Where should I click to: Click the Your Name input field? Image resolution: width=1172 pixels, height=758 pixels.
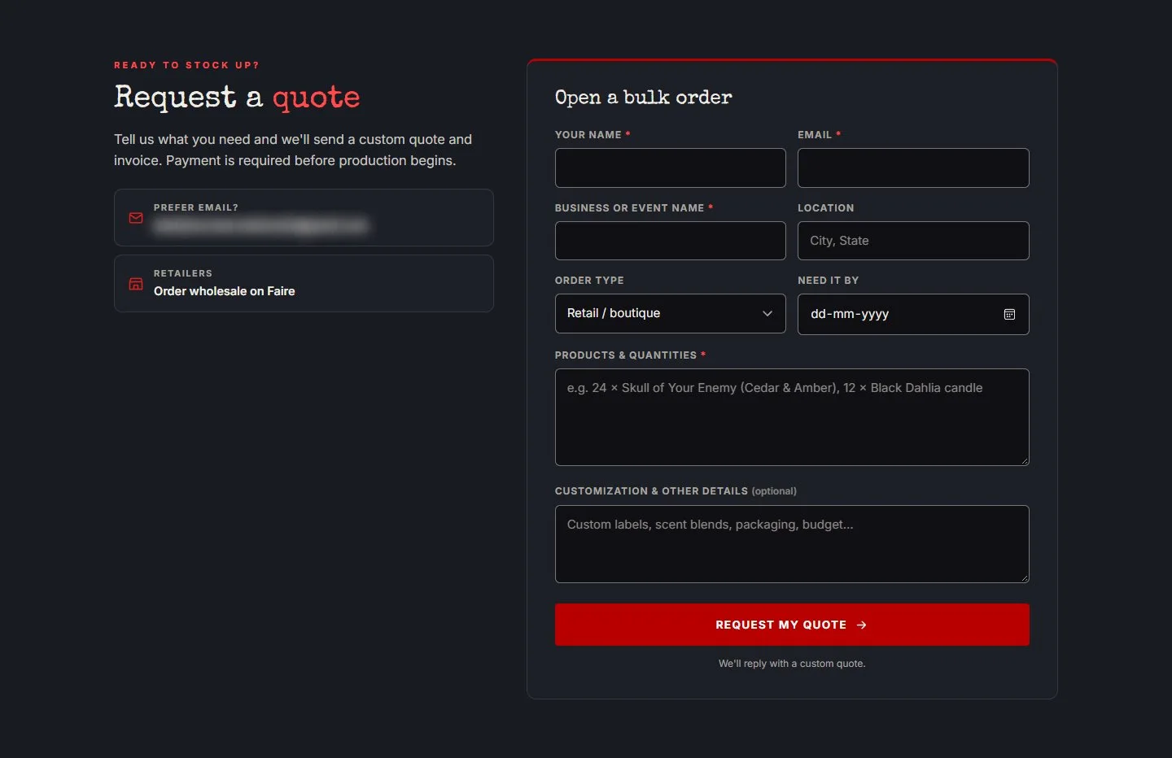pyautogui.click(x=671, y=168)
